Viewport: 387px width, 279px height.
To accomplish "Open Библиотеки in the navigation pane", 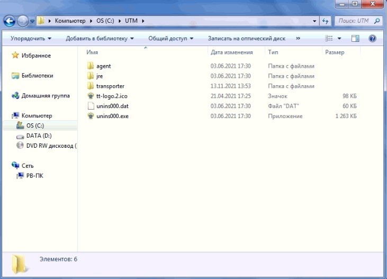I will click(x=37, y=76).
